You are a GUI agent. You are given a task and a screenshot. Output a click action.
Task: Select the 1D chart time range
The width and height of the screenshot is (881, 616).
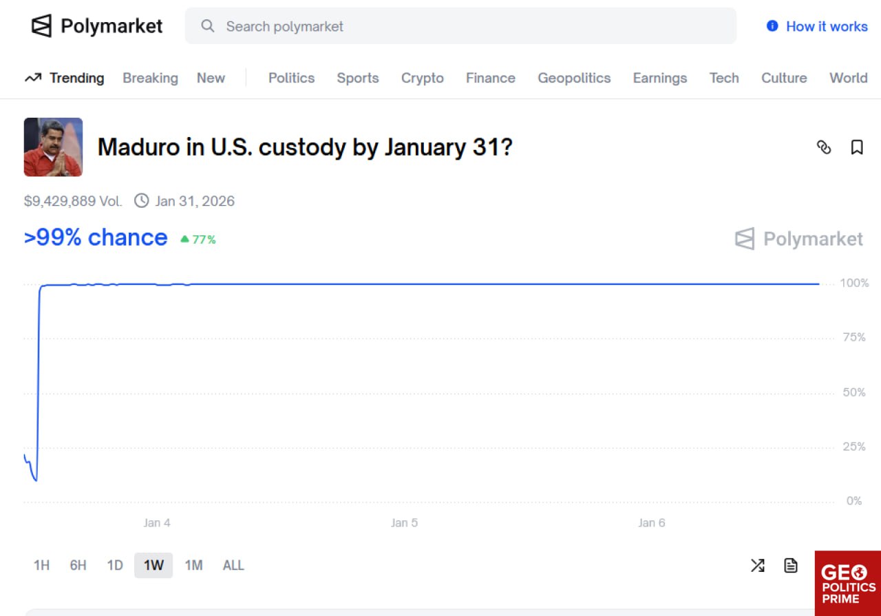point(114,566)
